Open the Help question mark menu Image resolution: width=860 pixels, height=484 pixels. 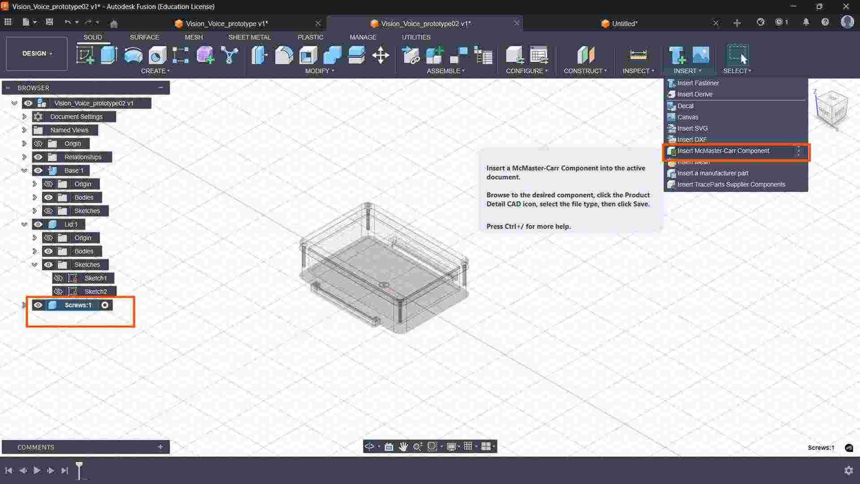point(825,22)
